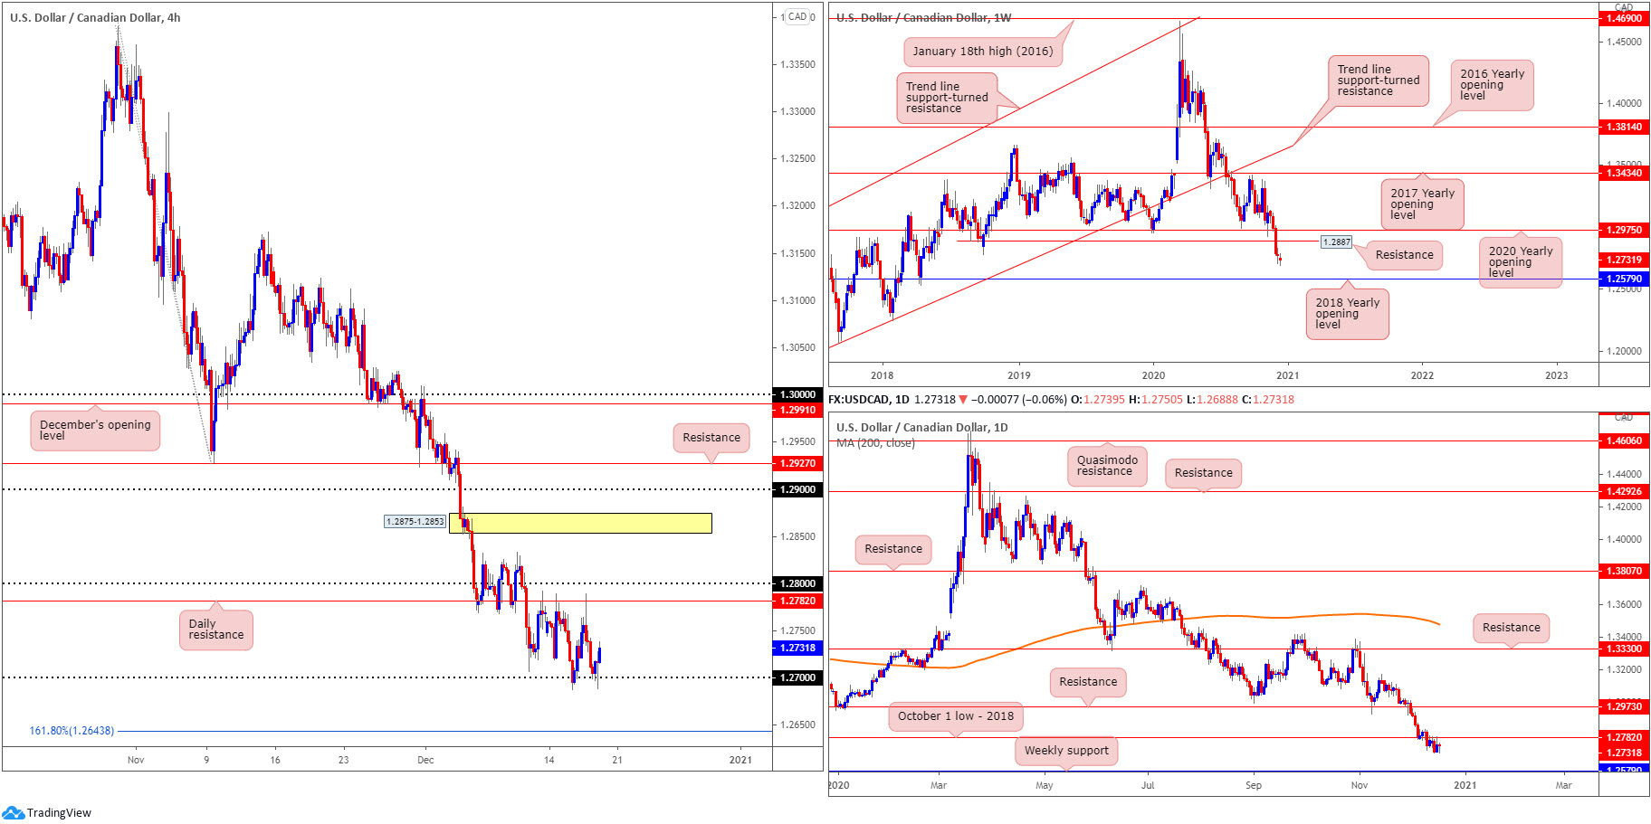Image resolution: width=1651 pixels, height=824 pixels.
Task: Select the 1.27820 daily price label
Action: point(1624,737)
